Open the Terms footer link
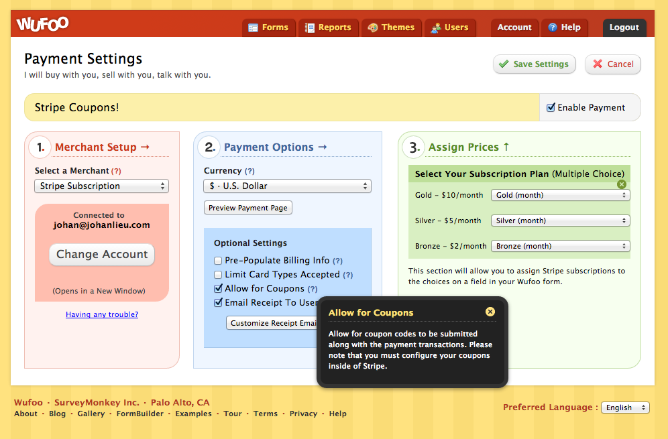The width and height of the screenshot is (668, 439). 266,414
